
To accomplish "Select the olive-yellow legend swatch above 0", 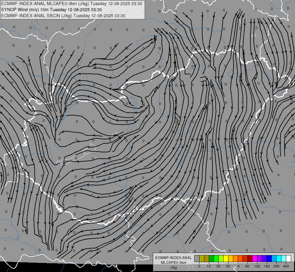I will pyautogui.click(x=202, y=258).
